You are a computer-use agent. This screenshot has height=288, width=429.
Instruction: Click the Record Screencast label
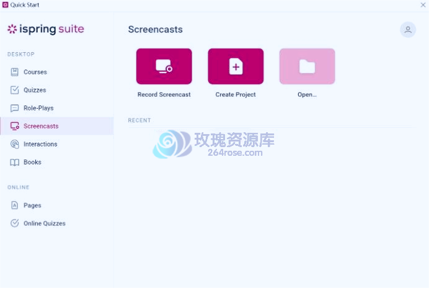tap(164, 94)
